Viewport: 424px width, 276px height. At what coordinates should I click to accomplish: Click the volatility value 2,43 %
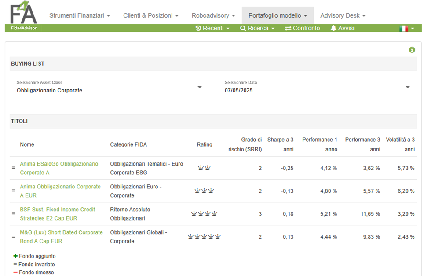coord(406,237)
